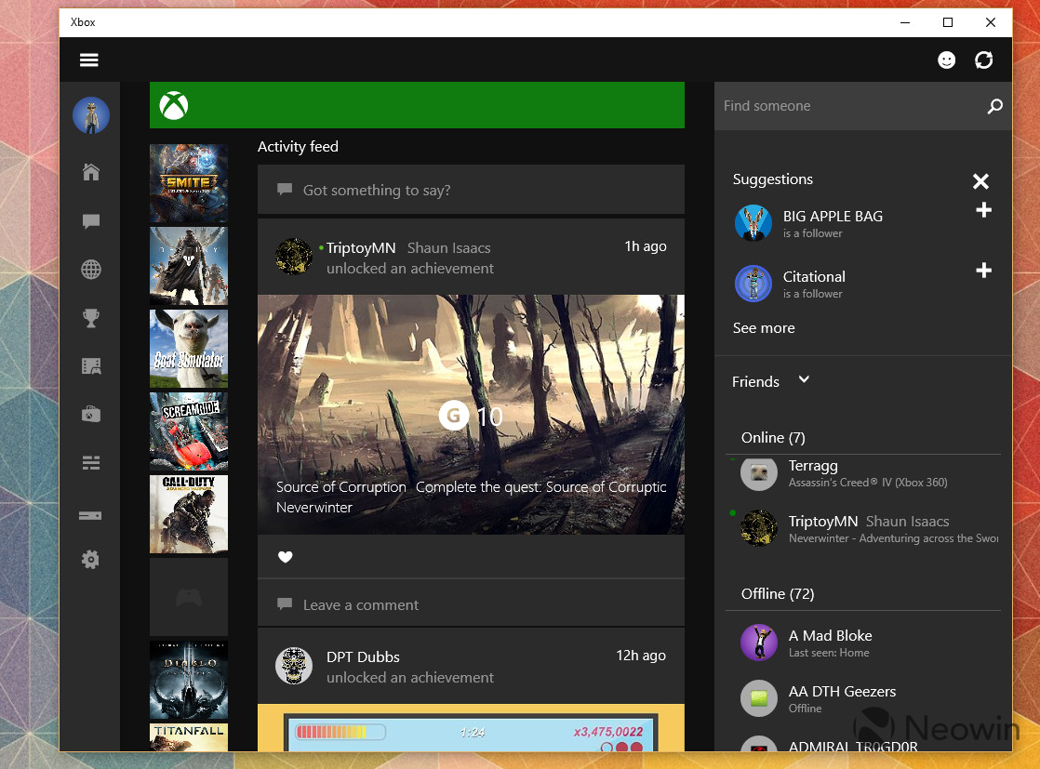Click the refresh icon in top bar
This screenshot has height=769, width=1040.
coord(983,60)
